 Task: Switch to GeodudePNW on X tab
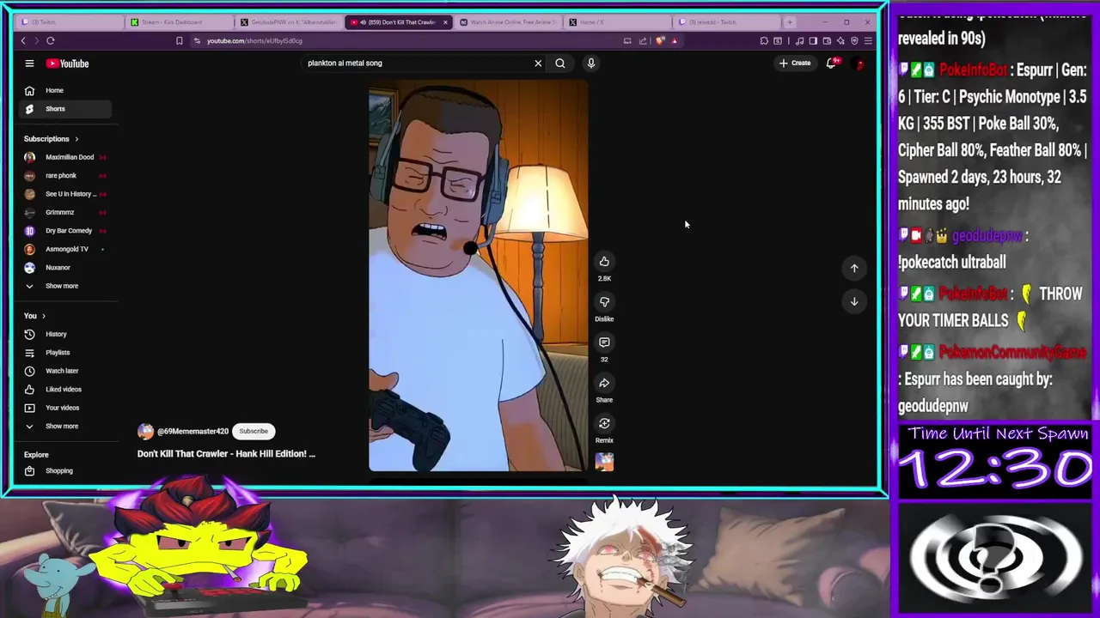[289, 21]
